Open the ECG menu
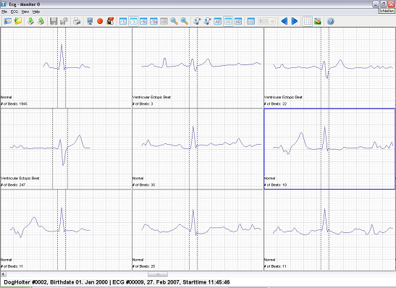This screenshot has width=396, height=288. [14, 12]
